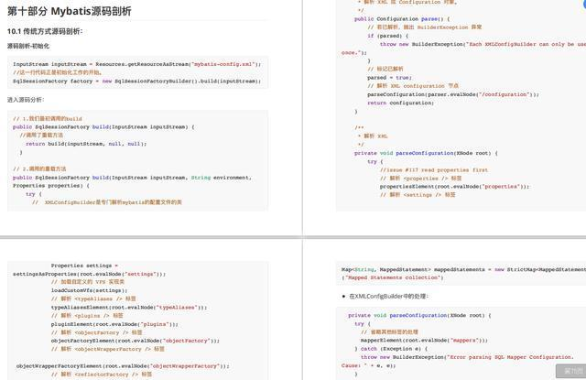Click the comment "// 标记已解析"
586x380 pixels.
point(385,69)
